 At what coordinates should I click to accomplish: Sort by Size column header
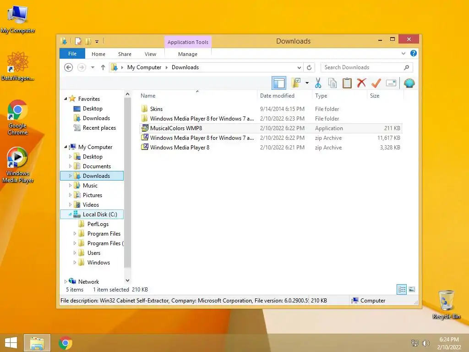coord(385,95)
